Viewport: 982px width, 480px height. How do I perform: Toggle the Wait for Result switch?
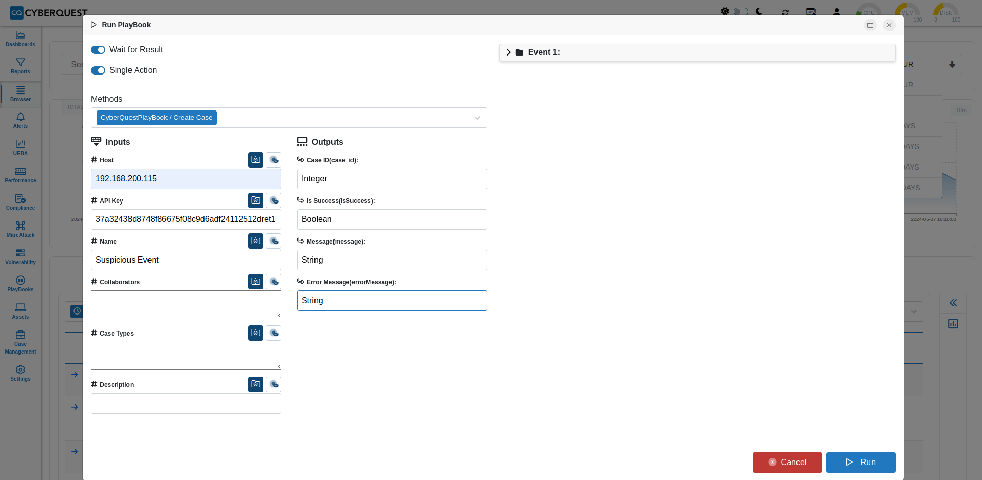(98, 50)
